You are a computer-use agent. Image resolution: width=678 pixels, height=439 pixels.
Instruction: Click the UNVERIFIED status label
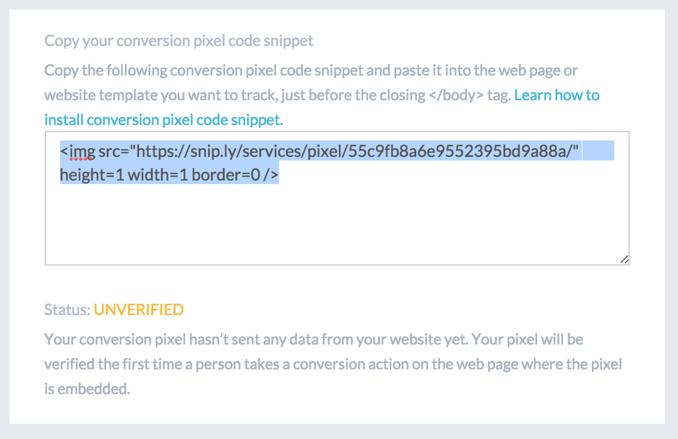[139, 309]
